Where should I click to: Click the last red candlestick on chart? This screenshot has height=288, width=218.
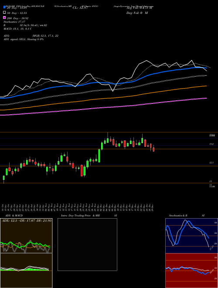(x=153, y=149)
